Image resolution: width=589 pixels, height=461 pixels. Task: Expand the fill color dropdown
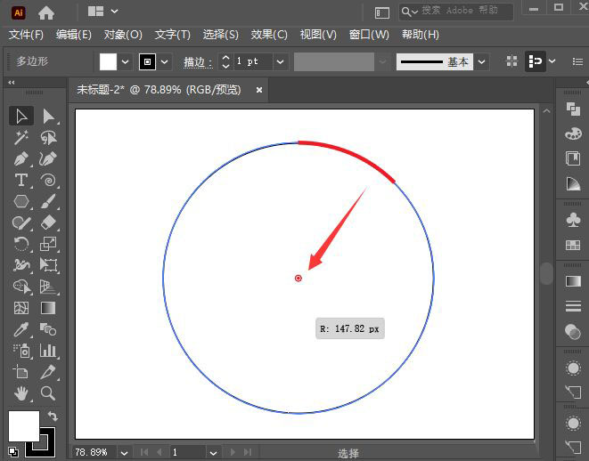tap(126, 62)
